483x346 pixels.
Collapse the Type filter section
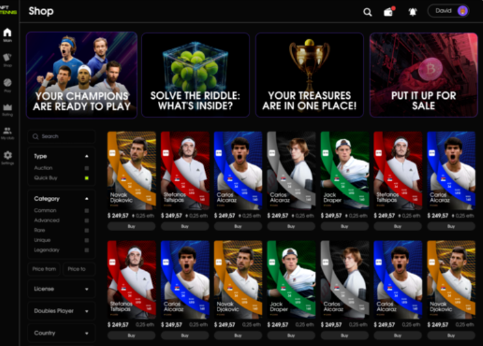(86, 157)
